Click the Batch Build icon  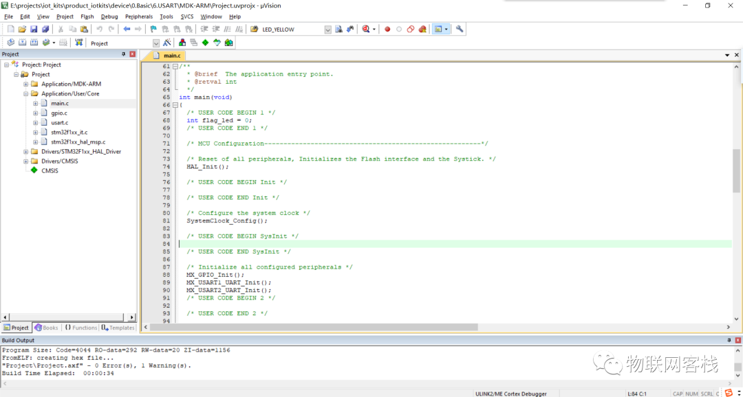click(x=46, y=43)
